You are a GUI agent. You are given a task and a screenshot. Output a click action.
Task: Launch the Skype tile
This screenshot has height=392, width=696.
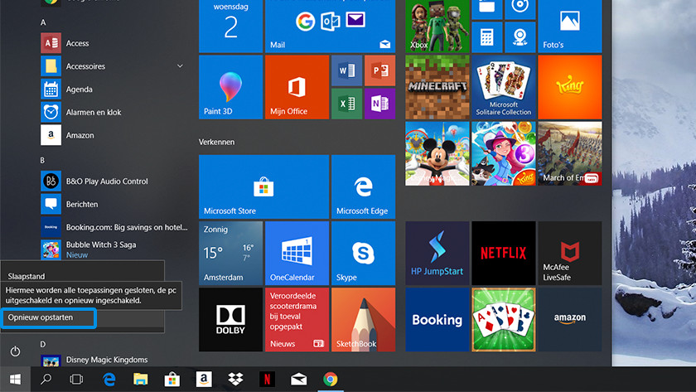pos(364,253)
